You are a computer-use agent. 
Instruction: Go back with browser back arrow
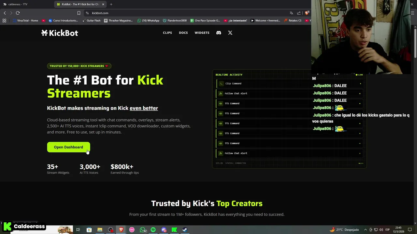[5, 13]
